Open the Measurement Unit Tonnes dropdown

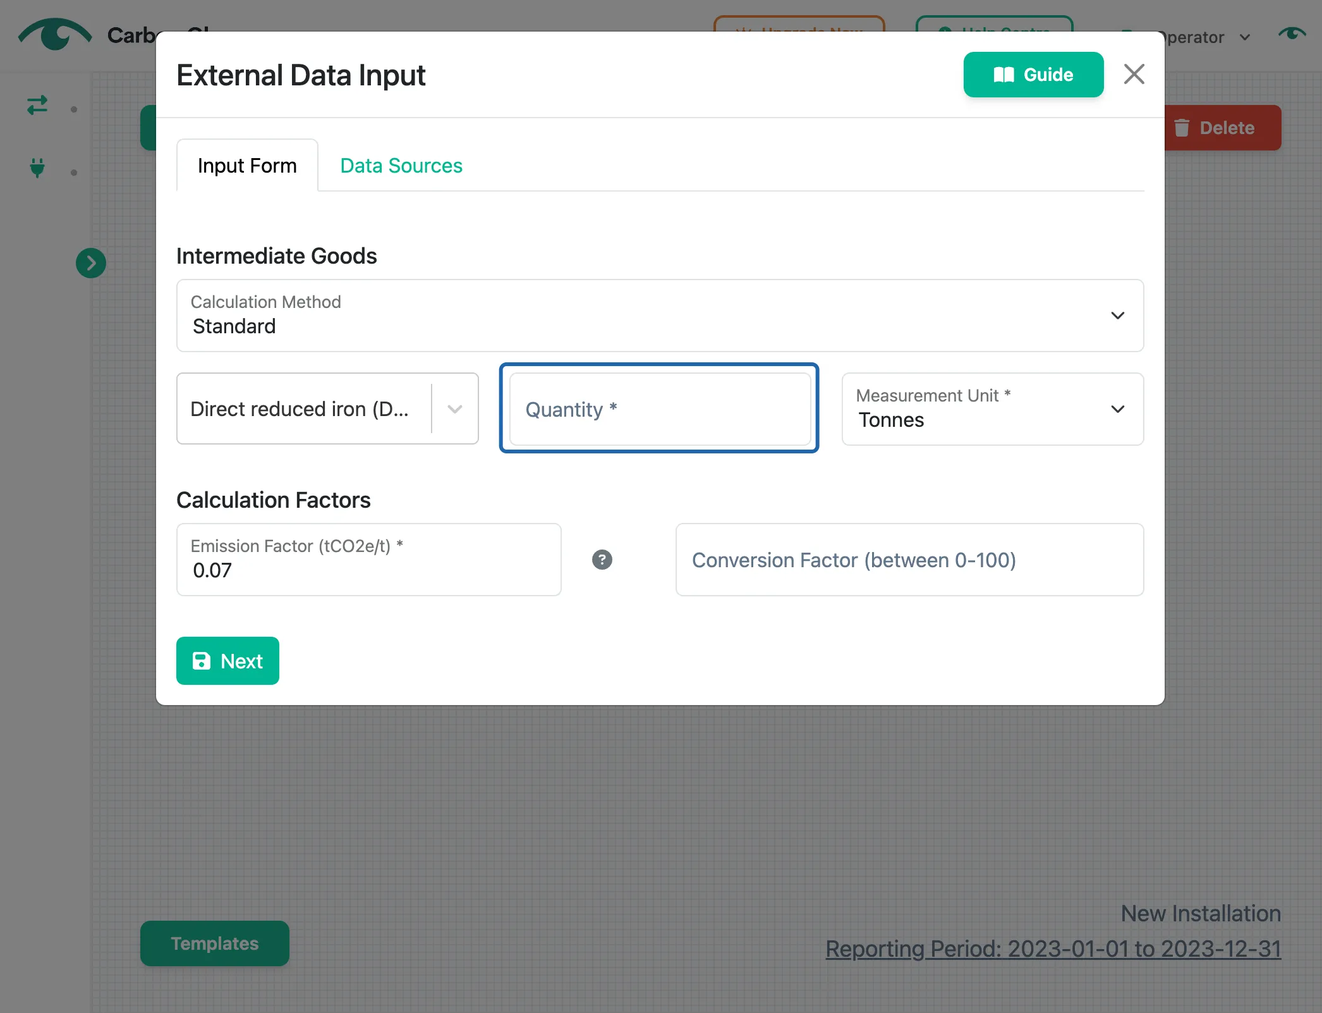pyautogui.click(x=993, y=409)
